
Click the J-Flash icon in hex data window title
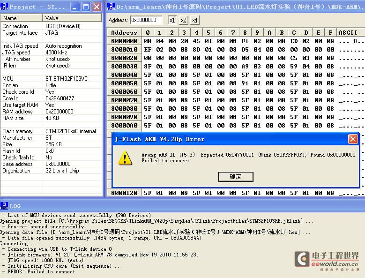coord(111,7)
